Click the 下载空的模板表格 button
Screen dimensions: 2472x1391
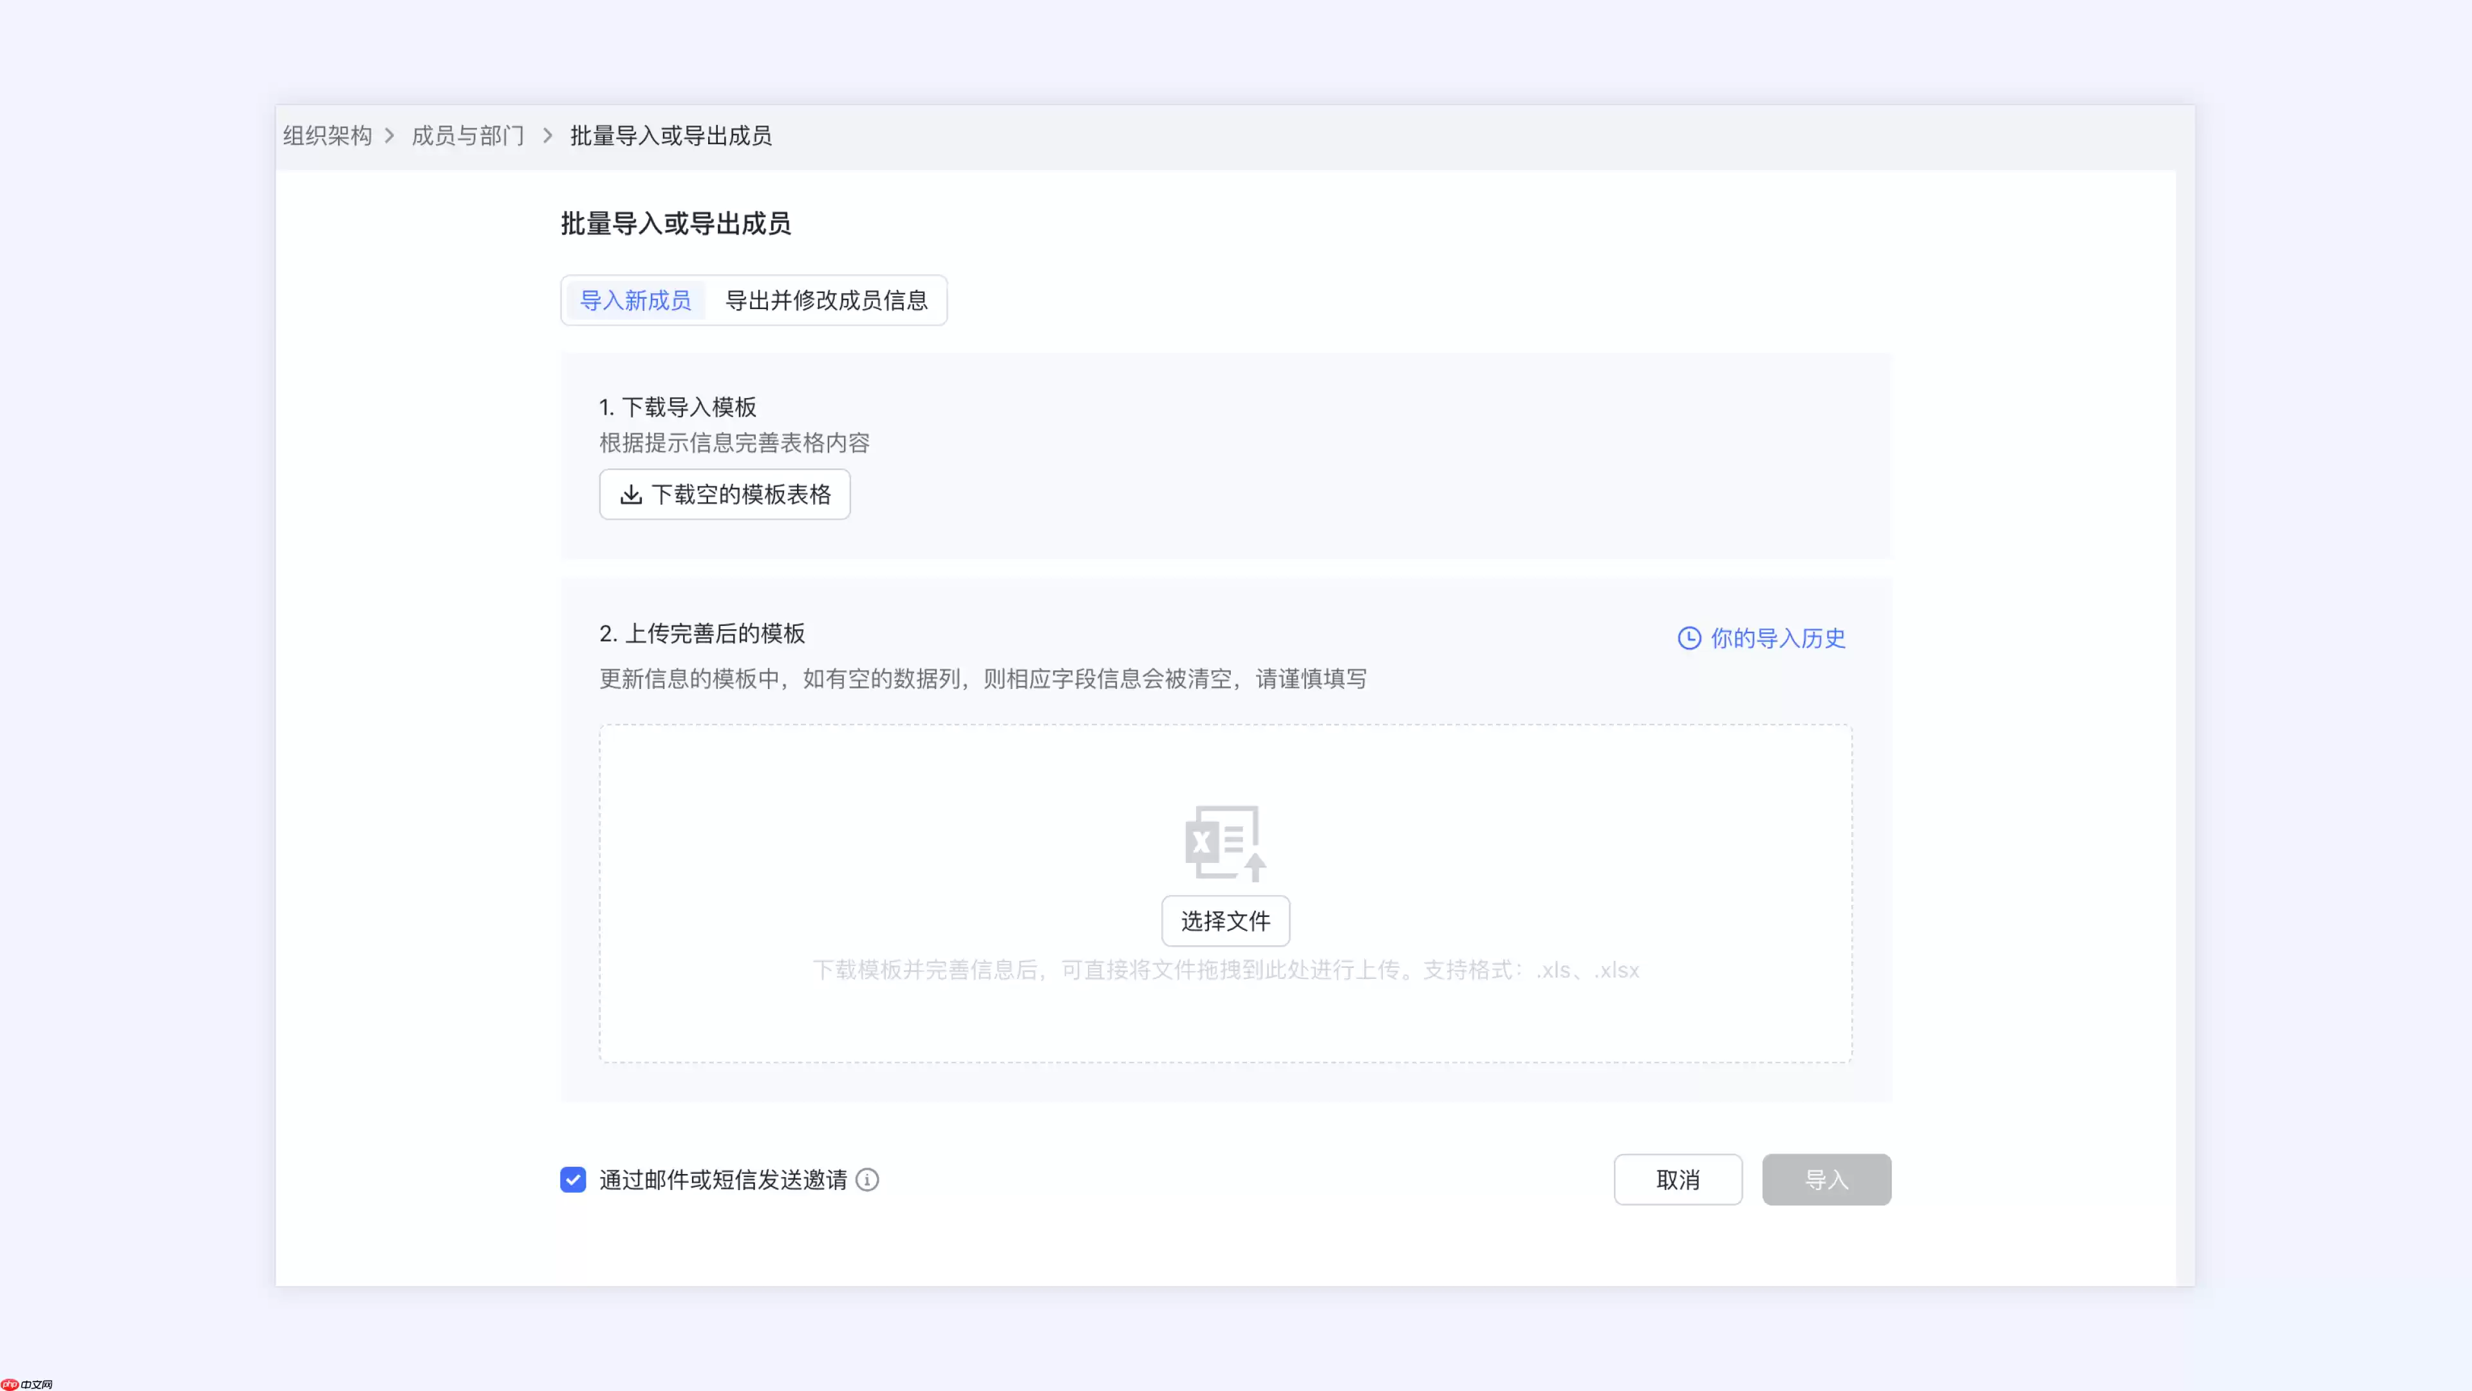click(x=724, y=495)
